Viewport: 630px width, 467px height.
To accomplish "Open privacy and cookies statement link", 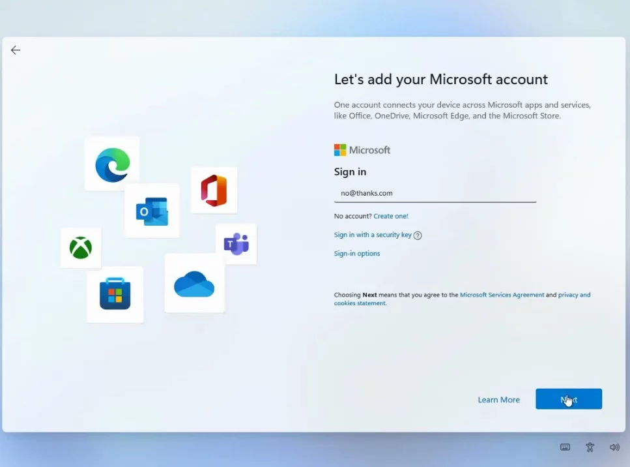I will [x=462, y=299].
